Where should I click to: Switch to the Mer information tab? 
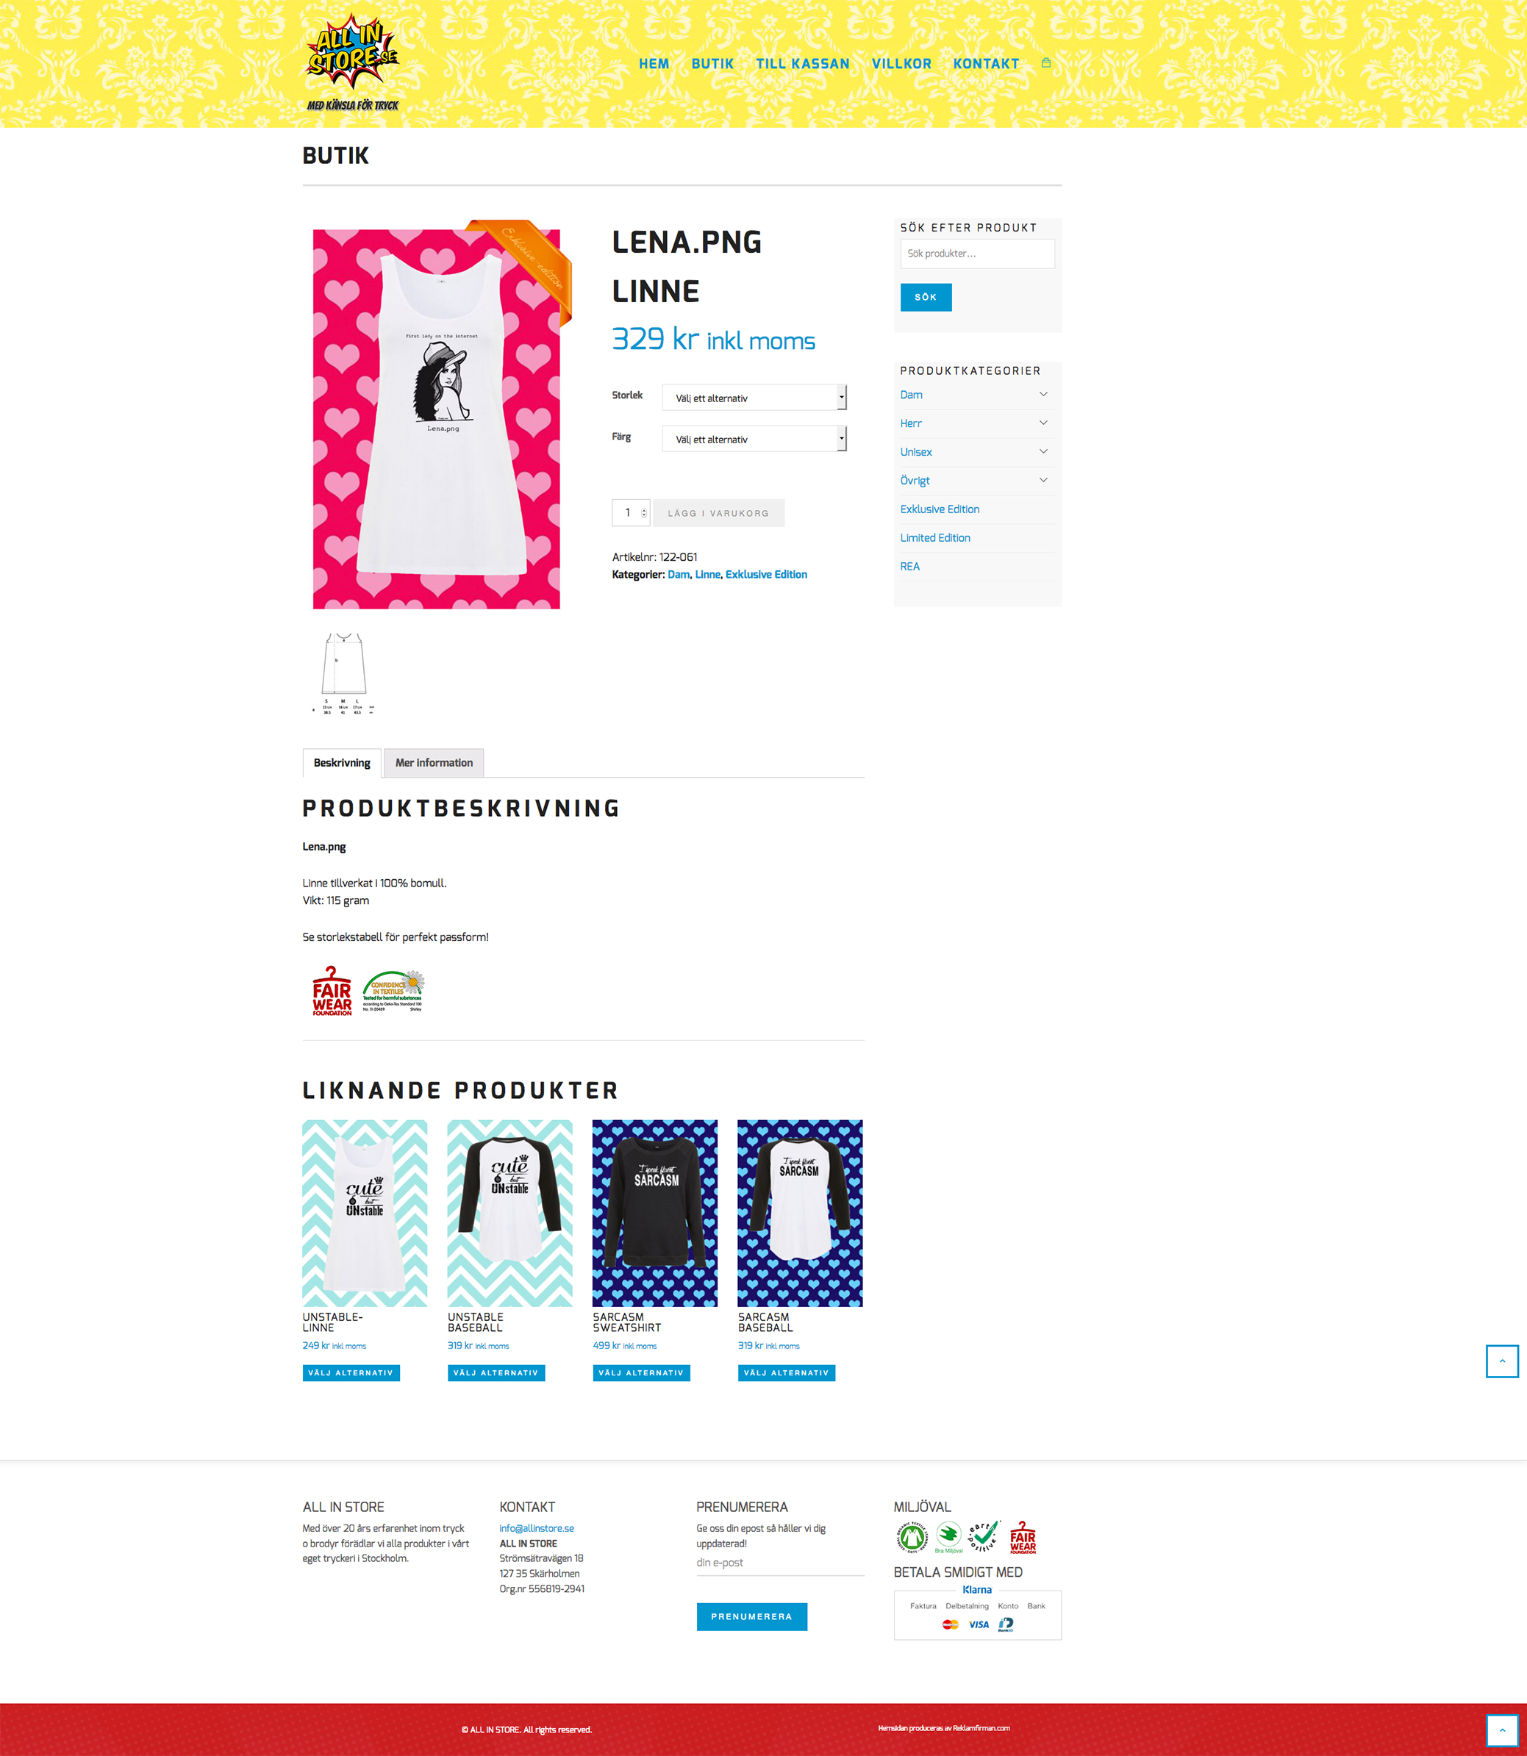coord(434,762)
